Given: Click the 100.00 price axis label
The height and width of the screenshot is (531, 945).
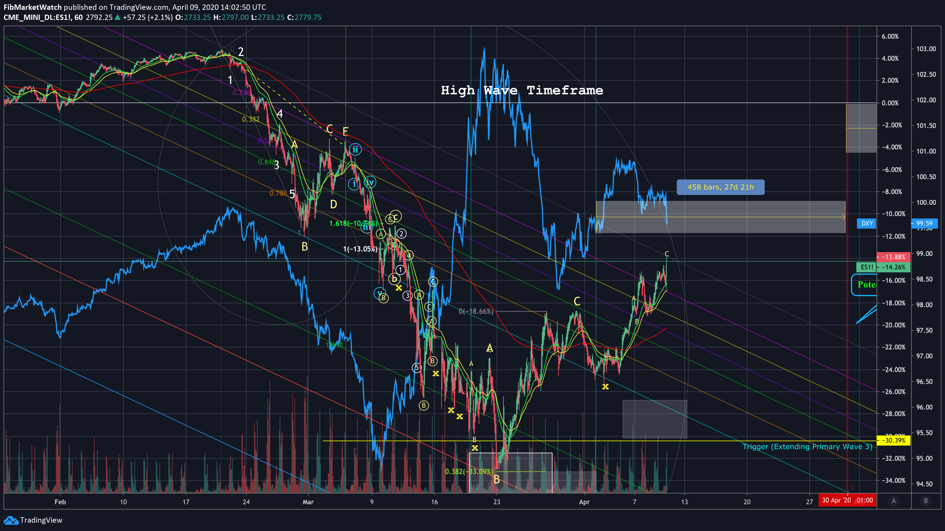Looking at the screenshot, I should pyautogui.click(x=926, y=203).
